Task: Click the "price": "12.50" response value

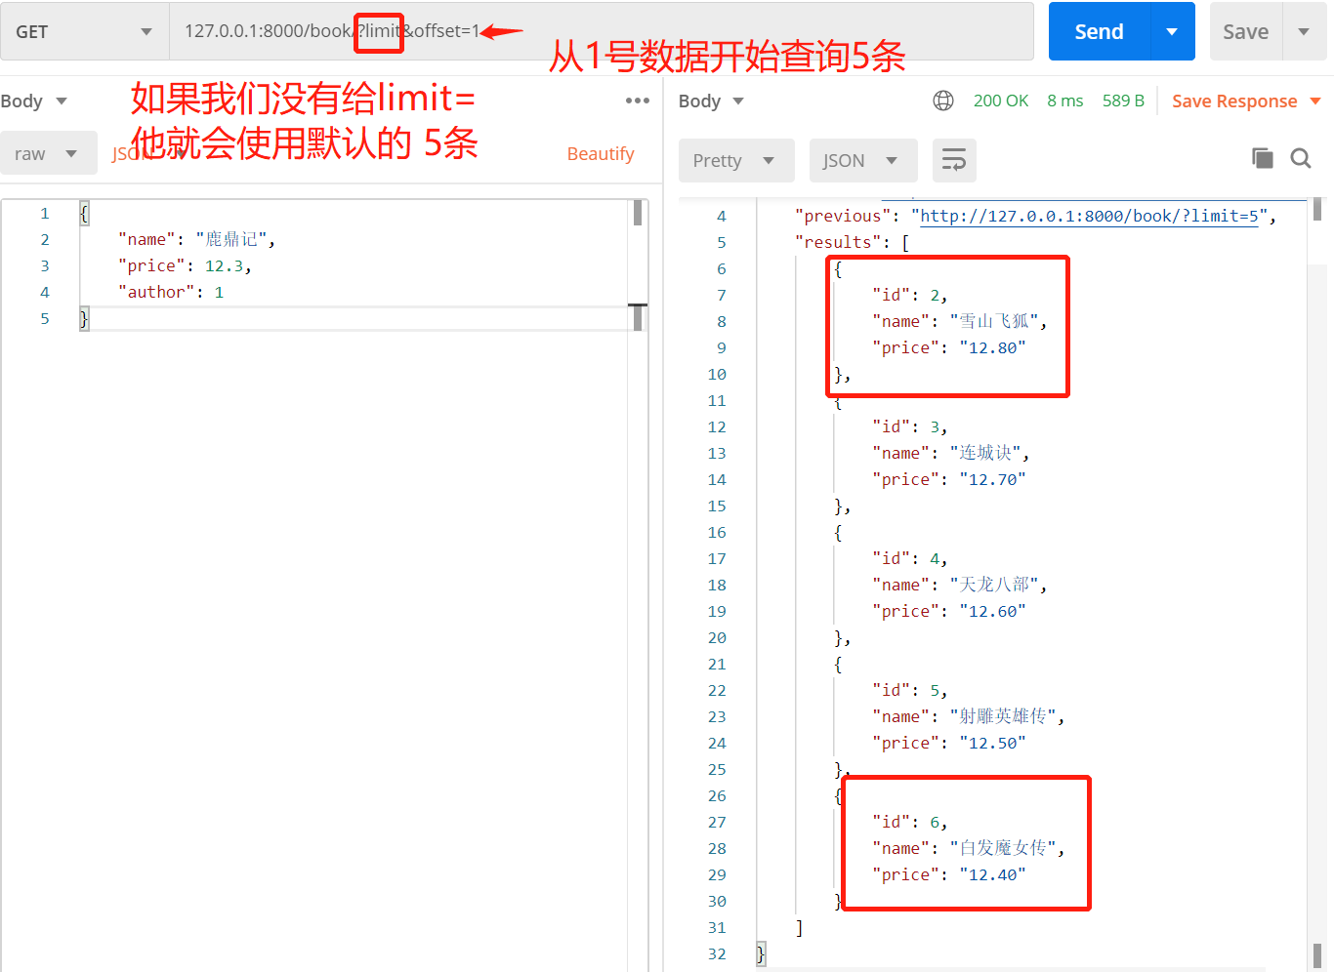Action: pos(992,743)
